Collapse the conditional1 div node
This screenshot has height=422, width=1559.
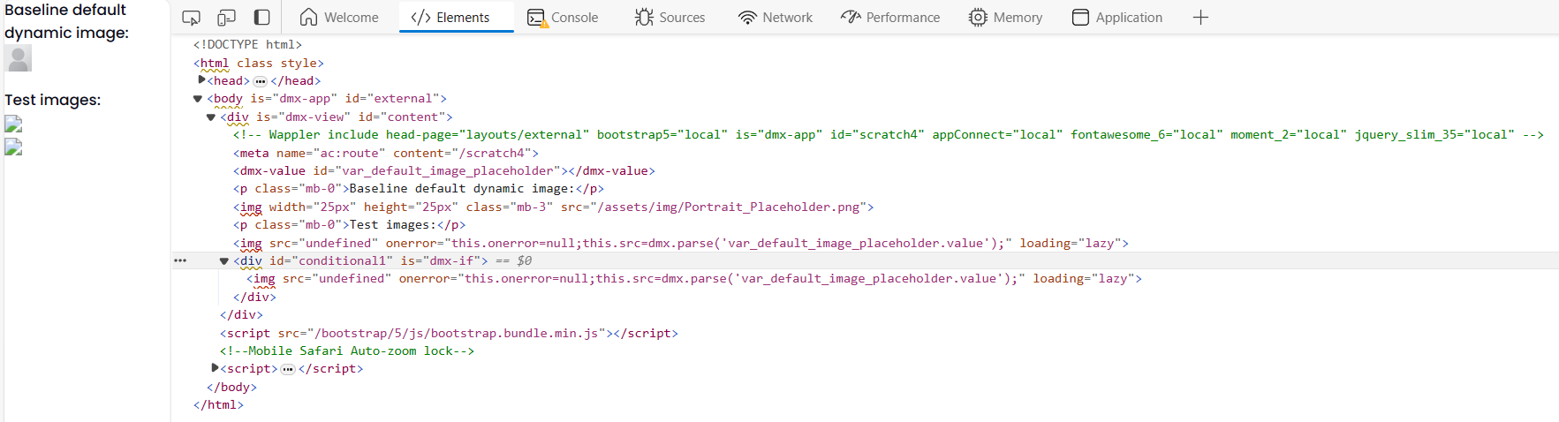(x=224, y=261)
